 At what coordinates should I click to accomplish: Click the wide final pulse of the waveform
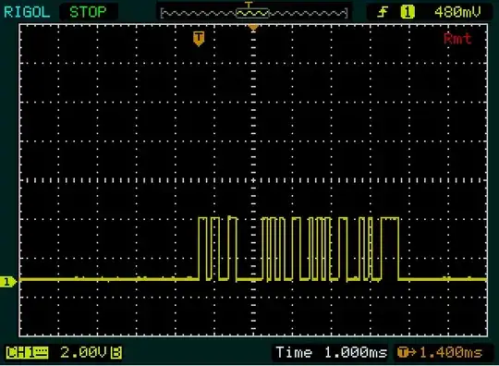pyautogui.click(x=390, y=249)
